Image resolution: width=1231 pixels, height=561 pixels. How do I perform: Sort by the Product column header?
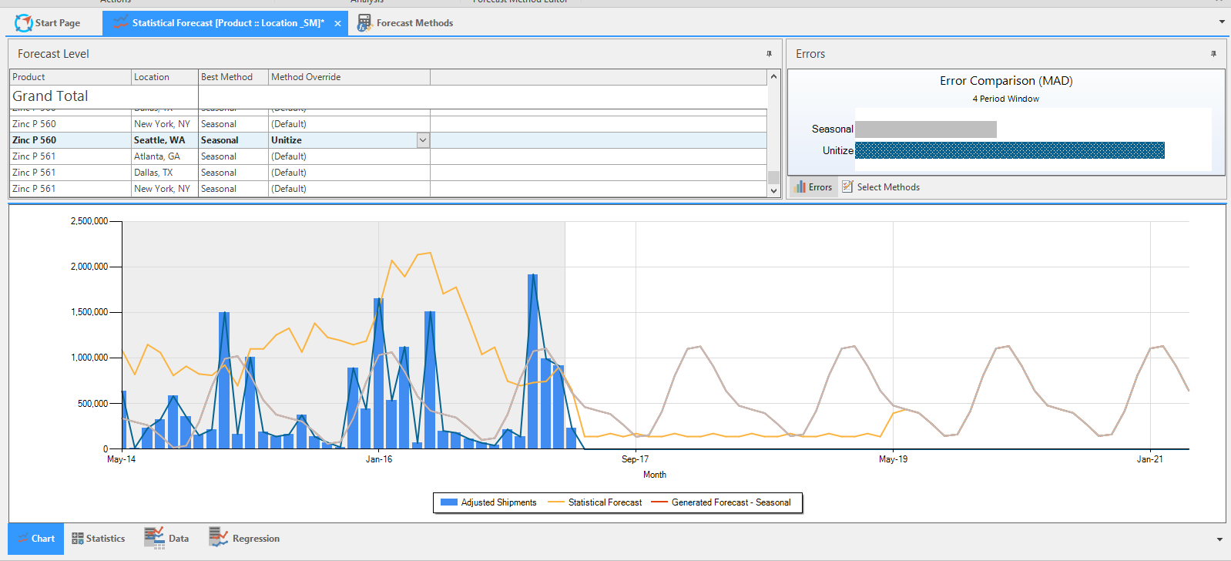[70, 77]
